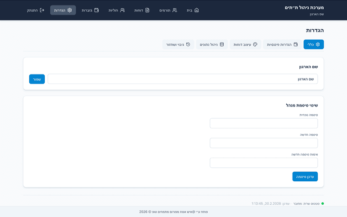Image resolution: width=347 pixels, height=217 pixels.
Task: Open the data management (ניהול נתונים) tab
Action: 212,44
